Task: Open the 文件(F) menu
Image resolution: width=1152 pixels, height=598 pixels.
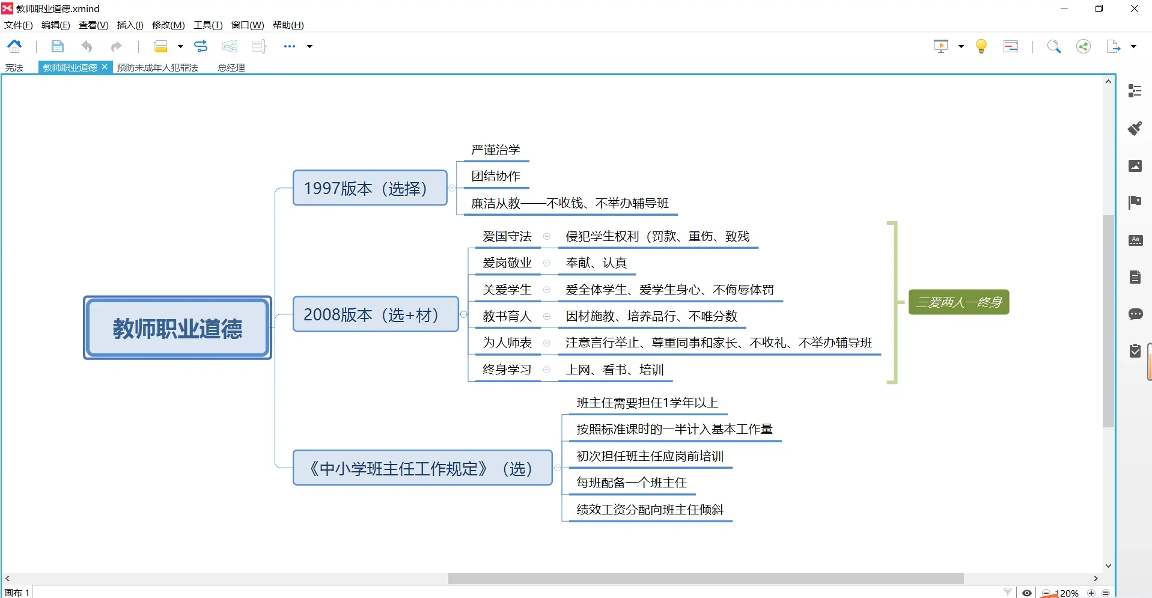Action: coord(19,25)
